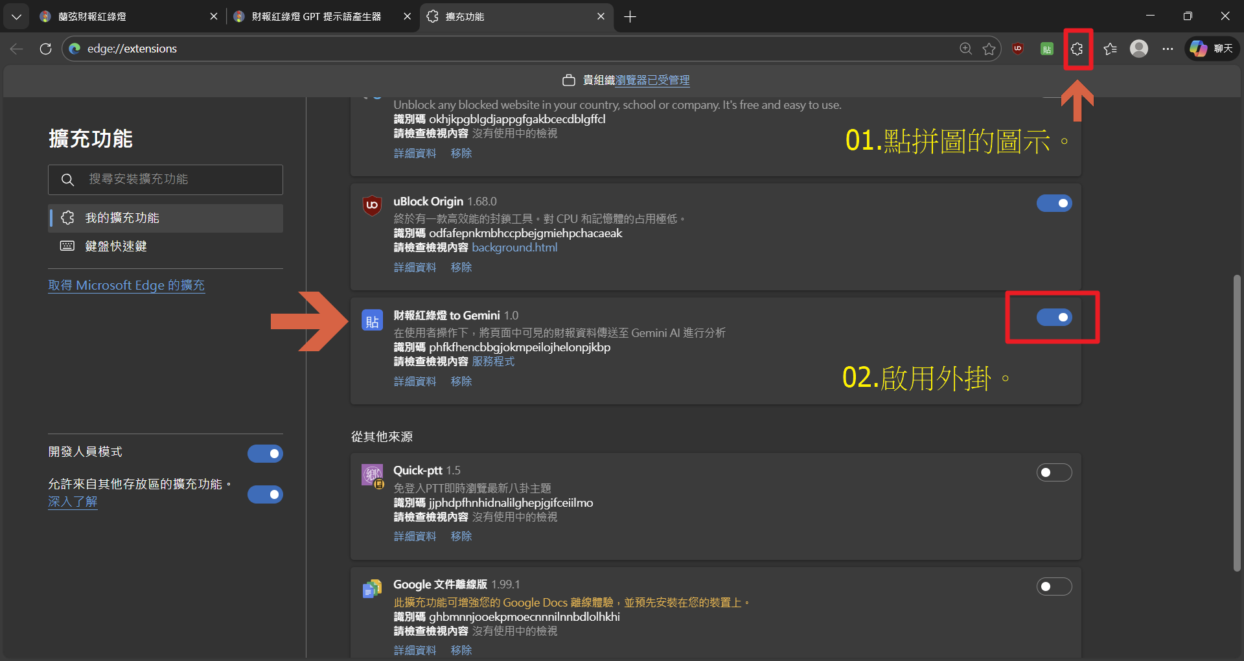Open 詳細資料 for the okhjkpgblgdjappgfgakbcecdblgffcl extension
Viewport: 1244px width, 661px height.
415,154
